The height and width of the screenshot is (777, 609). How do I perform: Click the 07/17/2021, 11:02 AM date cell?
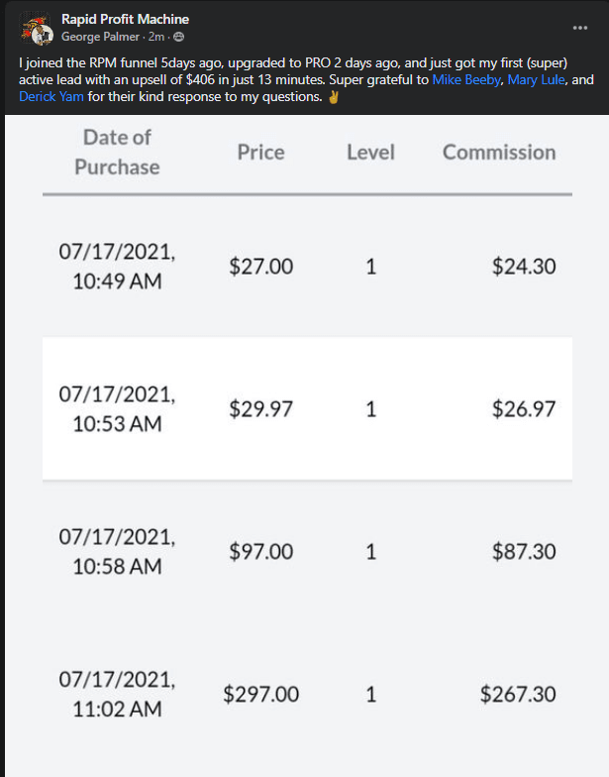[117, 695]
